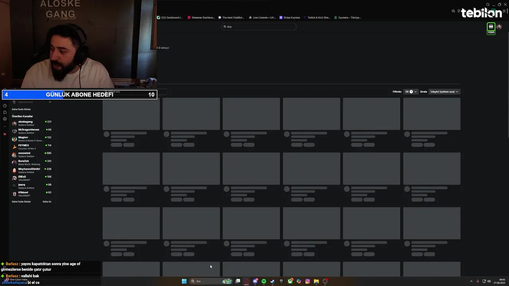Open File Explorer from taskbar
The width and height of the screenshot is (509, 286).
click(316, 281)
